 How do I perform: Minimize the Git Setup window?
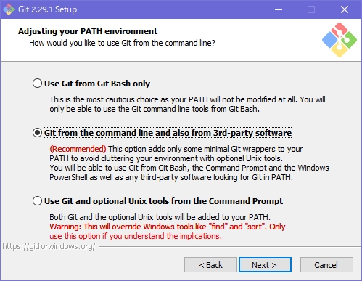point(279,9)
